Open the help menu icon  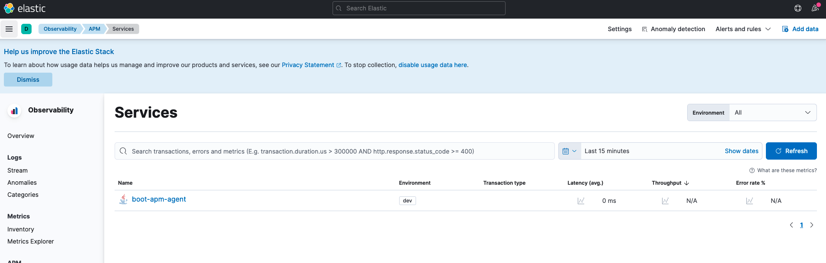(x=798, y=8)
